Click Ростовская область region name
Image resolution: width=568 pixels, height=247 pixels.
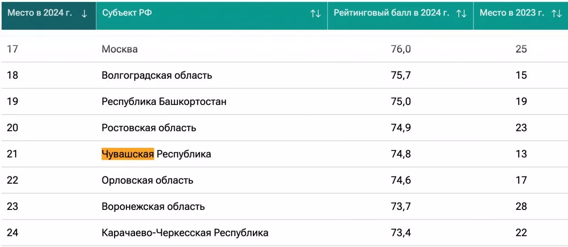[x=149, y=128]
